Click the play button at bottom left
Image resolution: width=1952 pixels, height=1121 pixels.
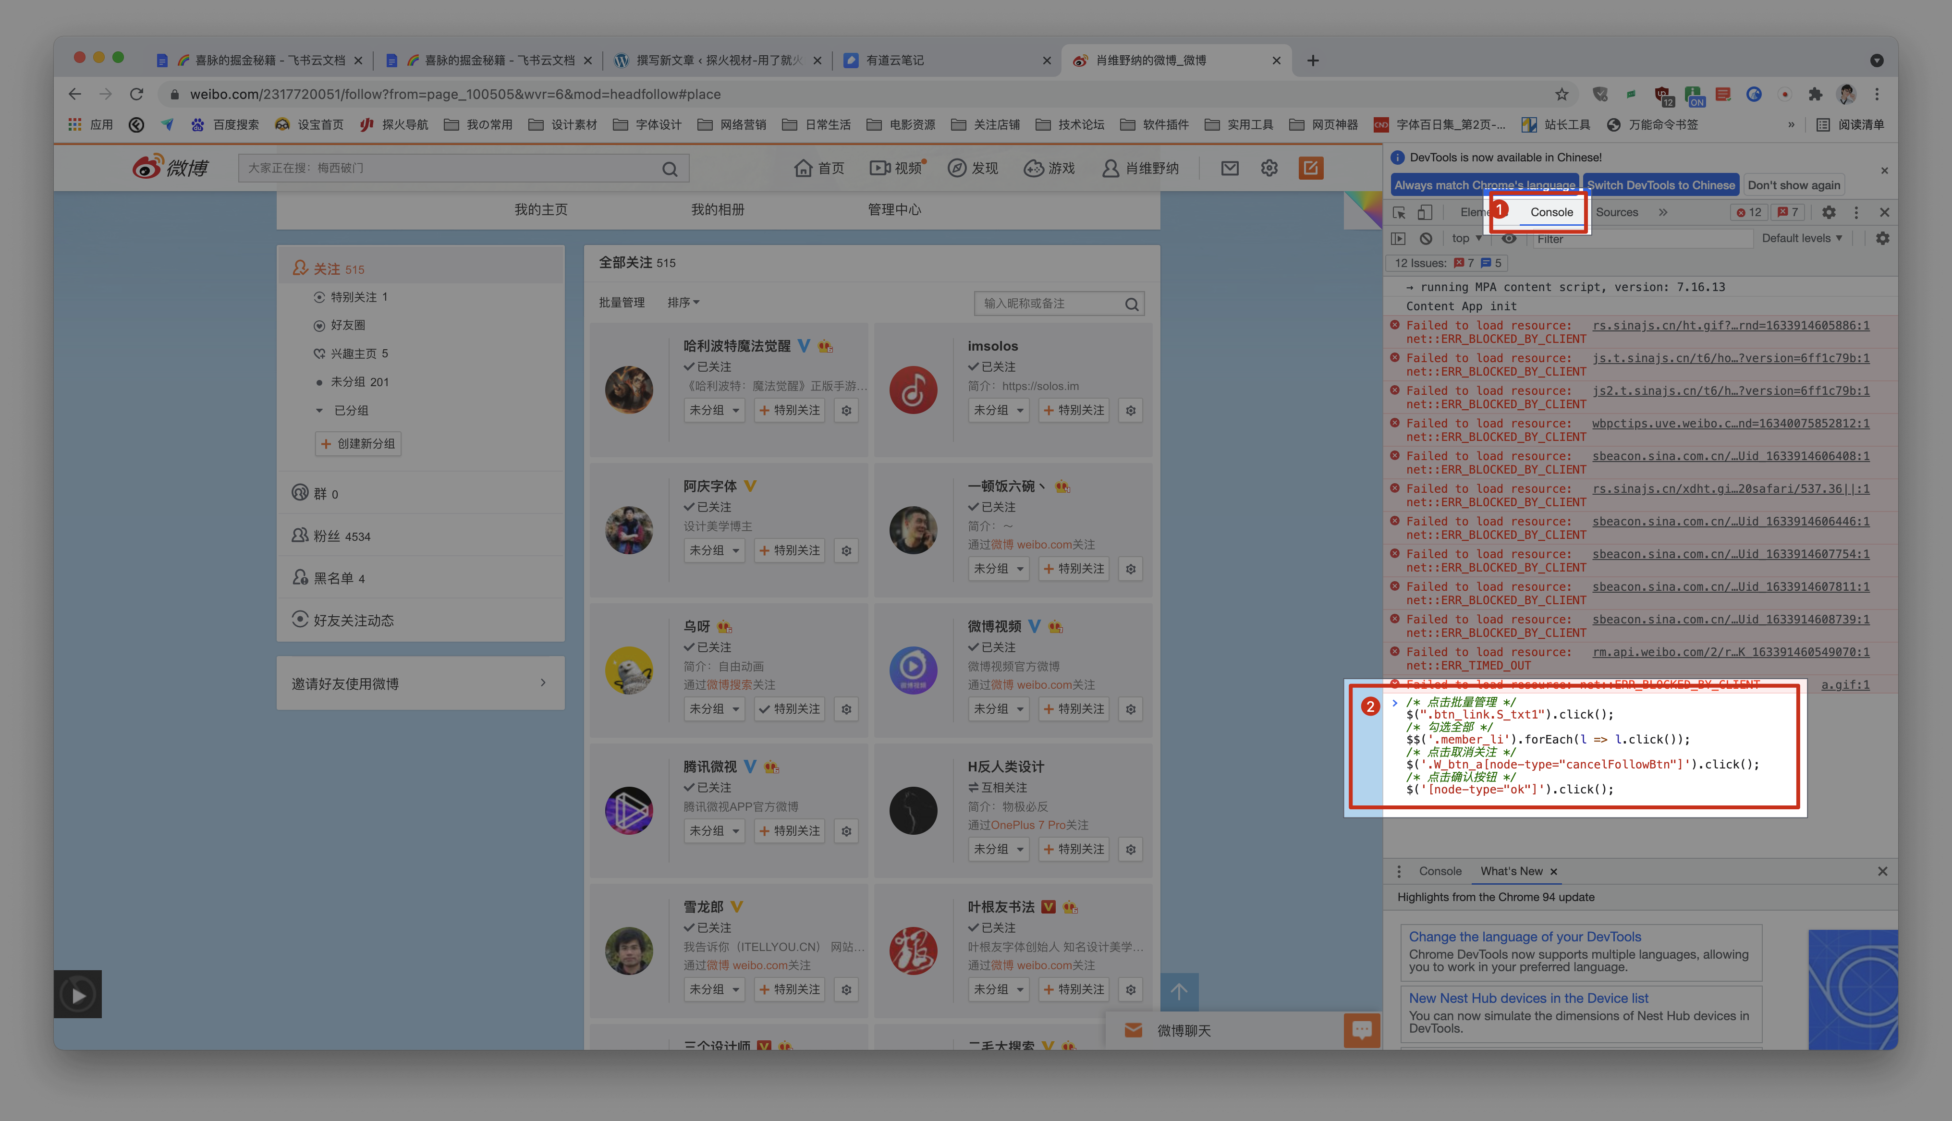pos(78,995)
